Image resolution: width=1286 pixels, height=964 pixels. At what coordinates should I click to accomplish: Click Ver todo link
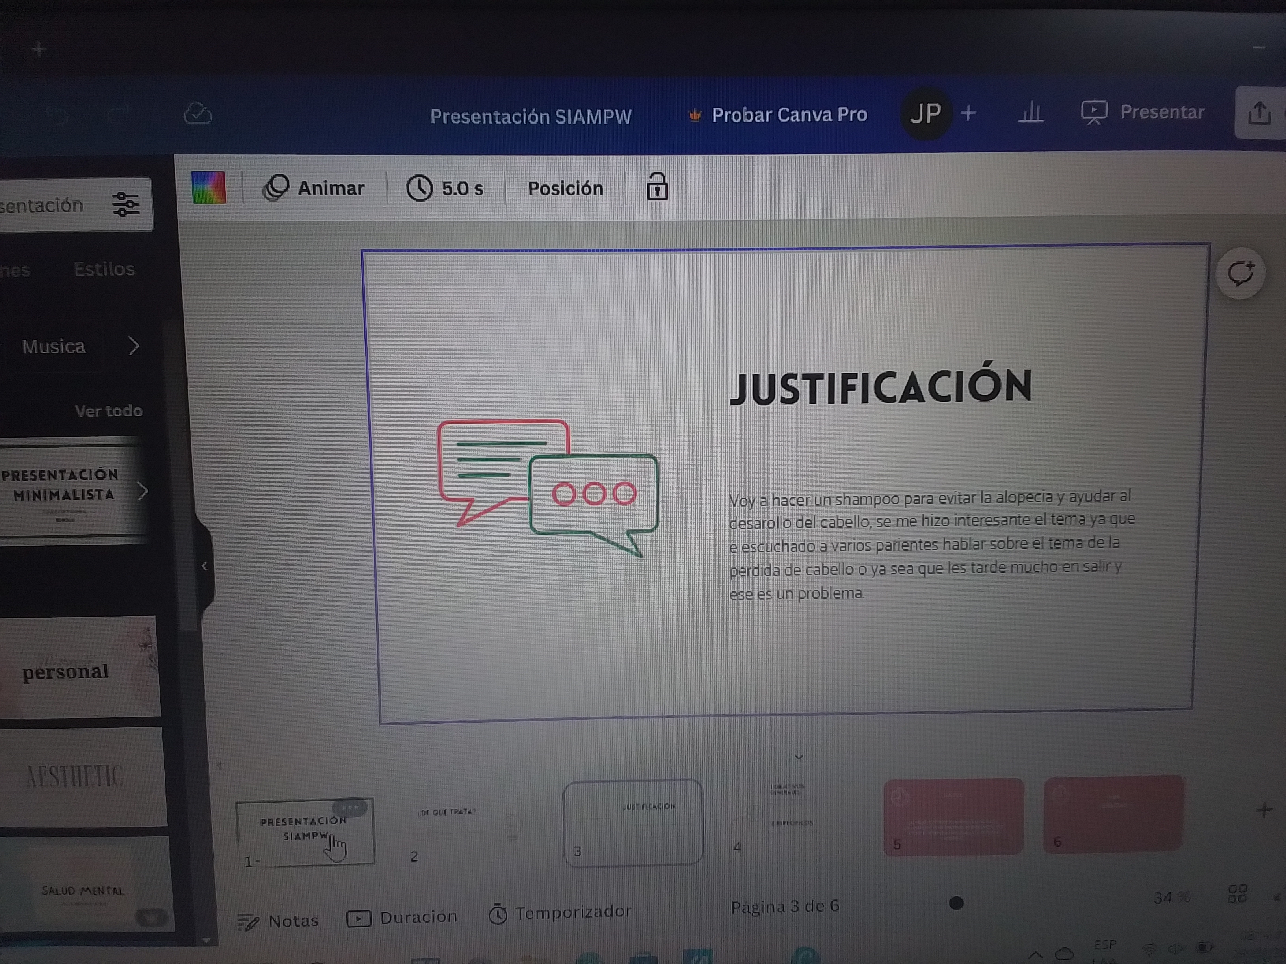click(109, 411)
